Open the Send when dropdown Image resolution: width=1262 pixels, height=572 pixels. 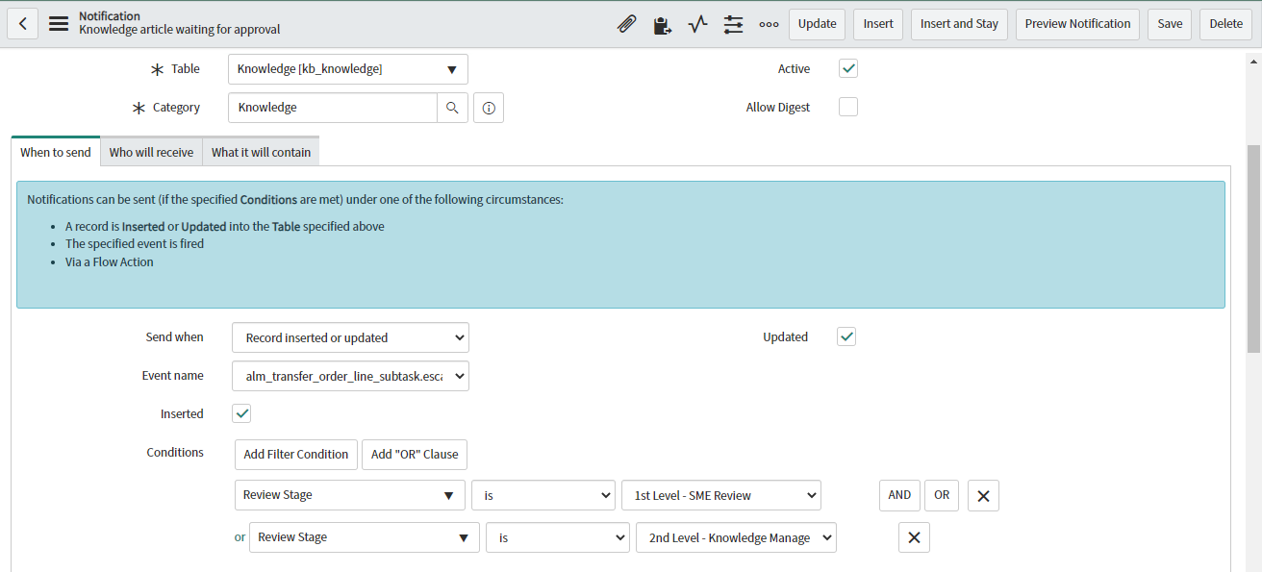tap(350, 337)
